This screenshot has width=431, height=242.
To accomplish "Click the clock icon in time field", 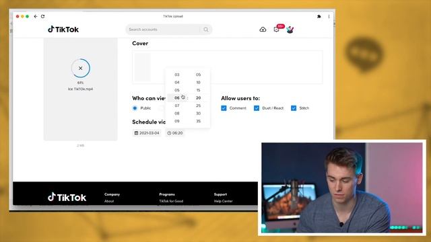I will coord(169,133).
